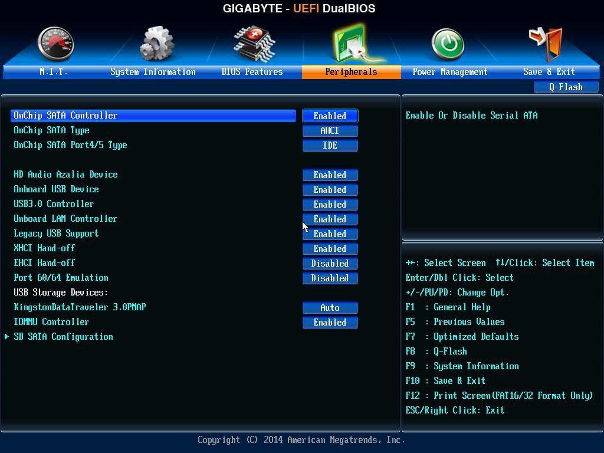Change OnChip SATA Port4/5 Type IDE value
Screen dimensions: 604x453
tap(330, 145)
